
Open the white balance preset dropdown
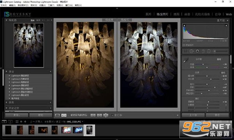pyautogui.click(x=219, y=59)
